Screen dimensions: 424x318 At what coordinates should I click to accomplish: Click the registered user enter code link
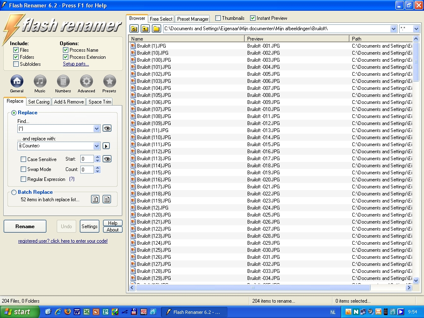tap(63, 241)
